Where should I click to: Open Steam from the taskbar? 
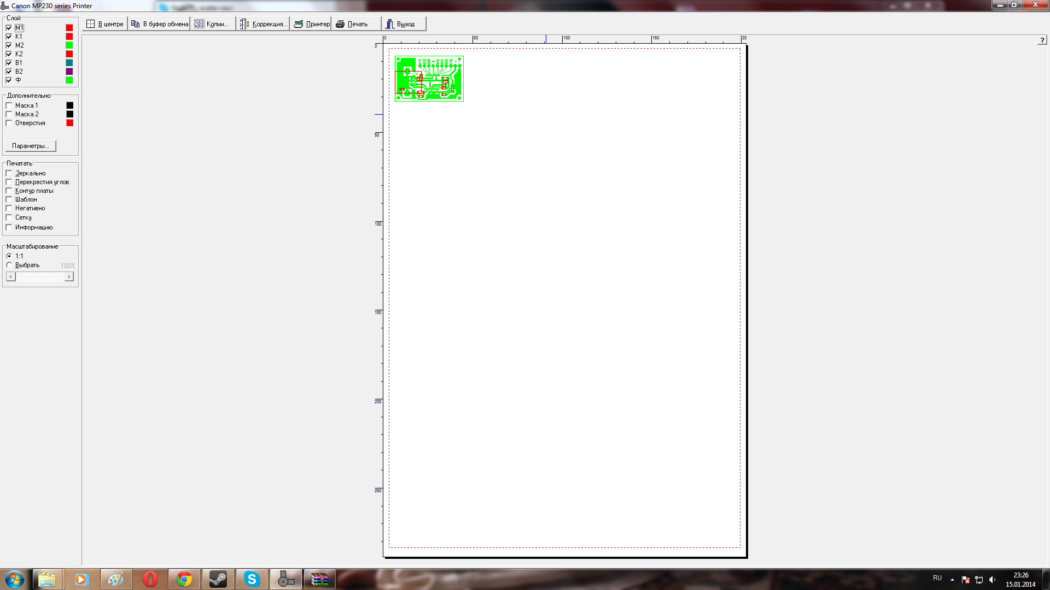pyautogui.click(x=218, y=579)
